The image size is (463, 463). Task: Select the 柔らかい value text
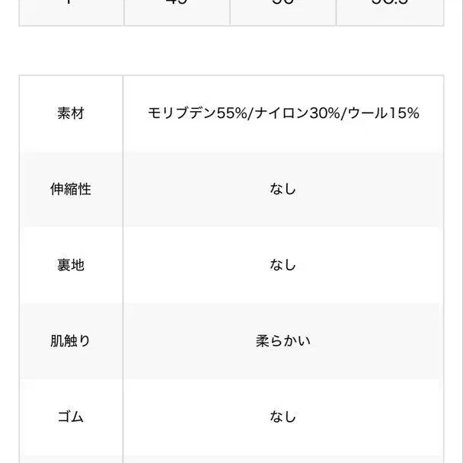283,341
